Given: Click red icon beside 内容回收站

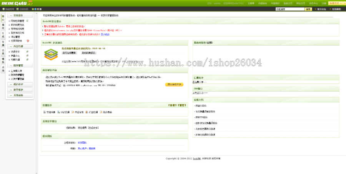Looking at the screenshot, I should 28,41.
